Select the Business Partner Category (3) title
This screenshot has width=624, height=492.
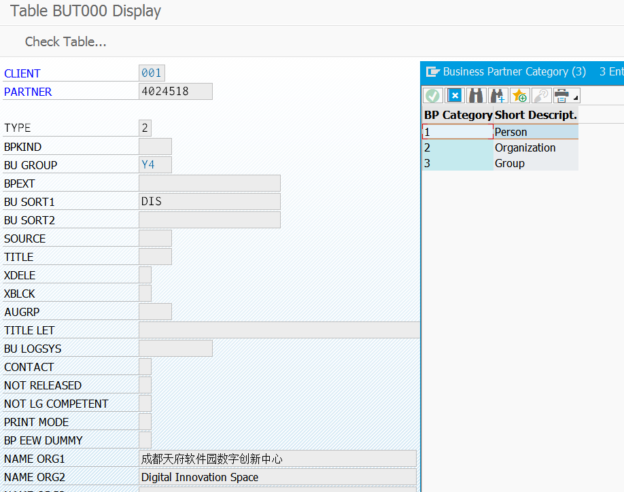tap(514, 71)
